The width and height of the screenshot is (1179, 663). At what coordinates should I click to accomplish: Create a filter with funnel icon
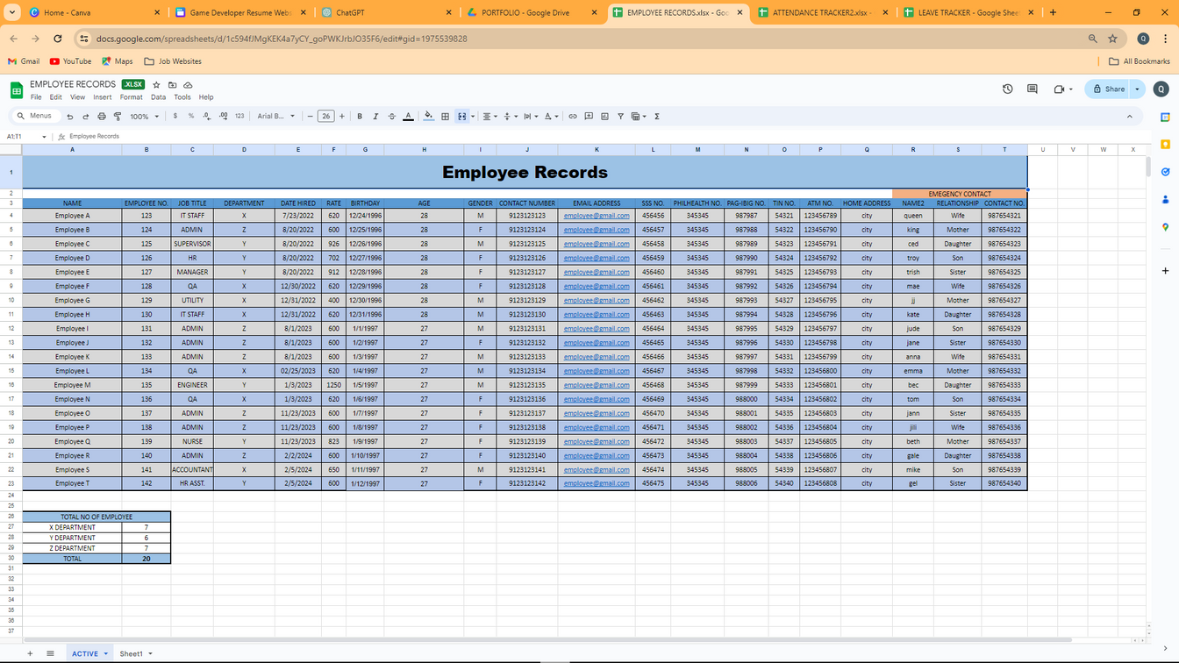[x=620, y=117]
